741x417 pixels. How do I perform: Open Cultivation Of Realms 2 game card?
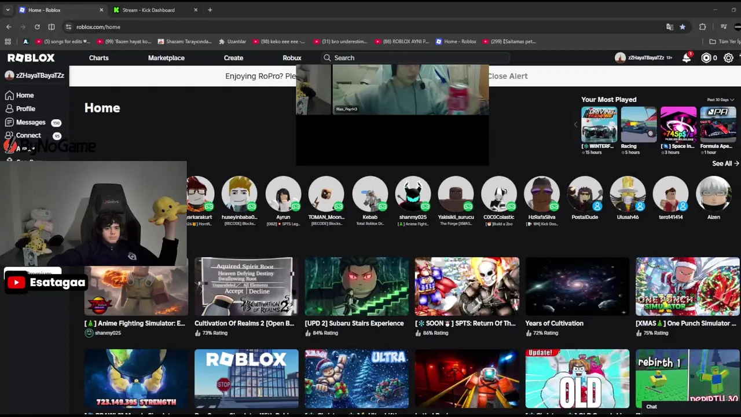(246, 297)
